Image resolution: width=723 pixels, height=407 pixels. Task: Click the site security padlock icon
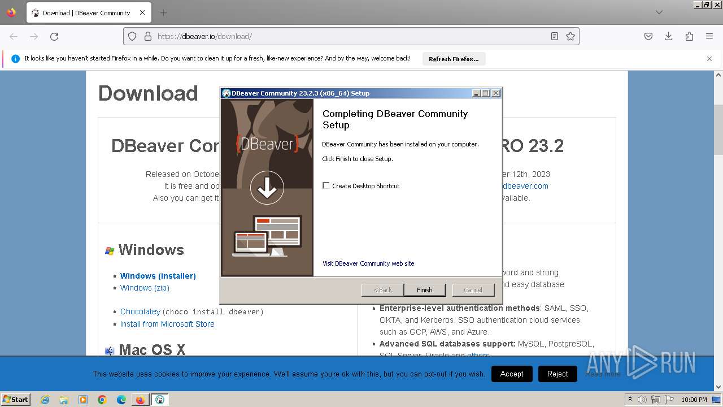[148, 36]
